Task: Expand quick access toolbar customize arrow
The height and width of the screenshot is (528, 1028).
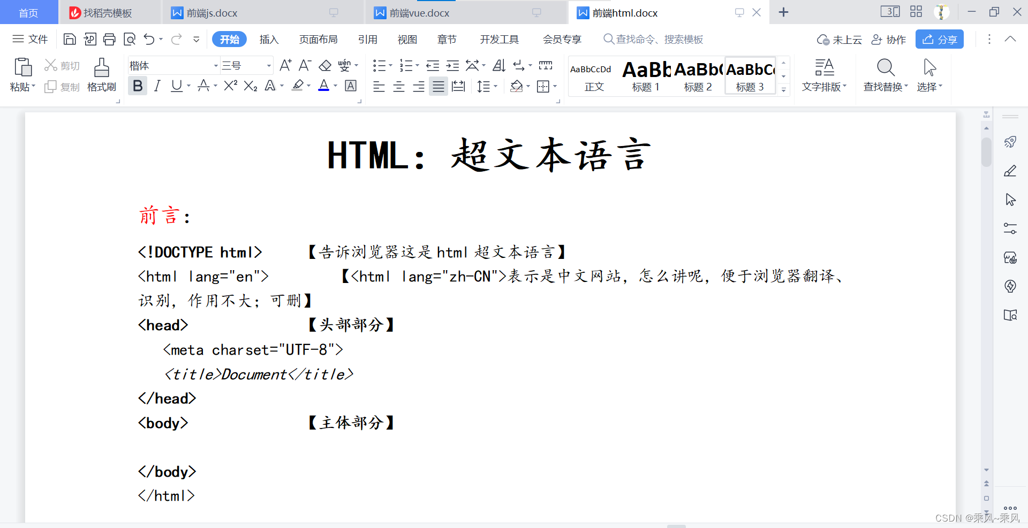Action: pyautogui.click(x=196, y=39)
